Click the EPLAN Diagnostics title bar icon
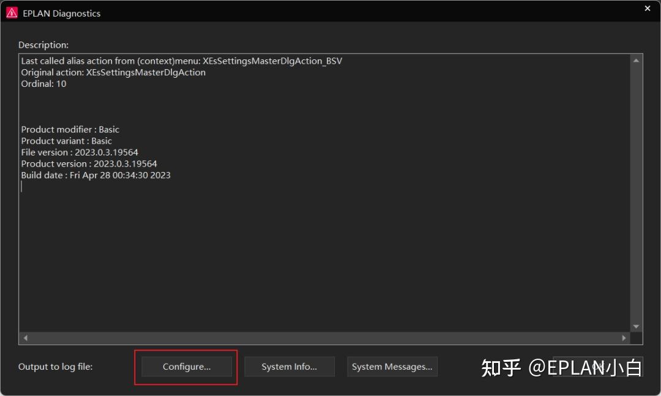This screenshot has height=396, width=661. point(12,13)
